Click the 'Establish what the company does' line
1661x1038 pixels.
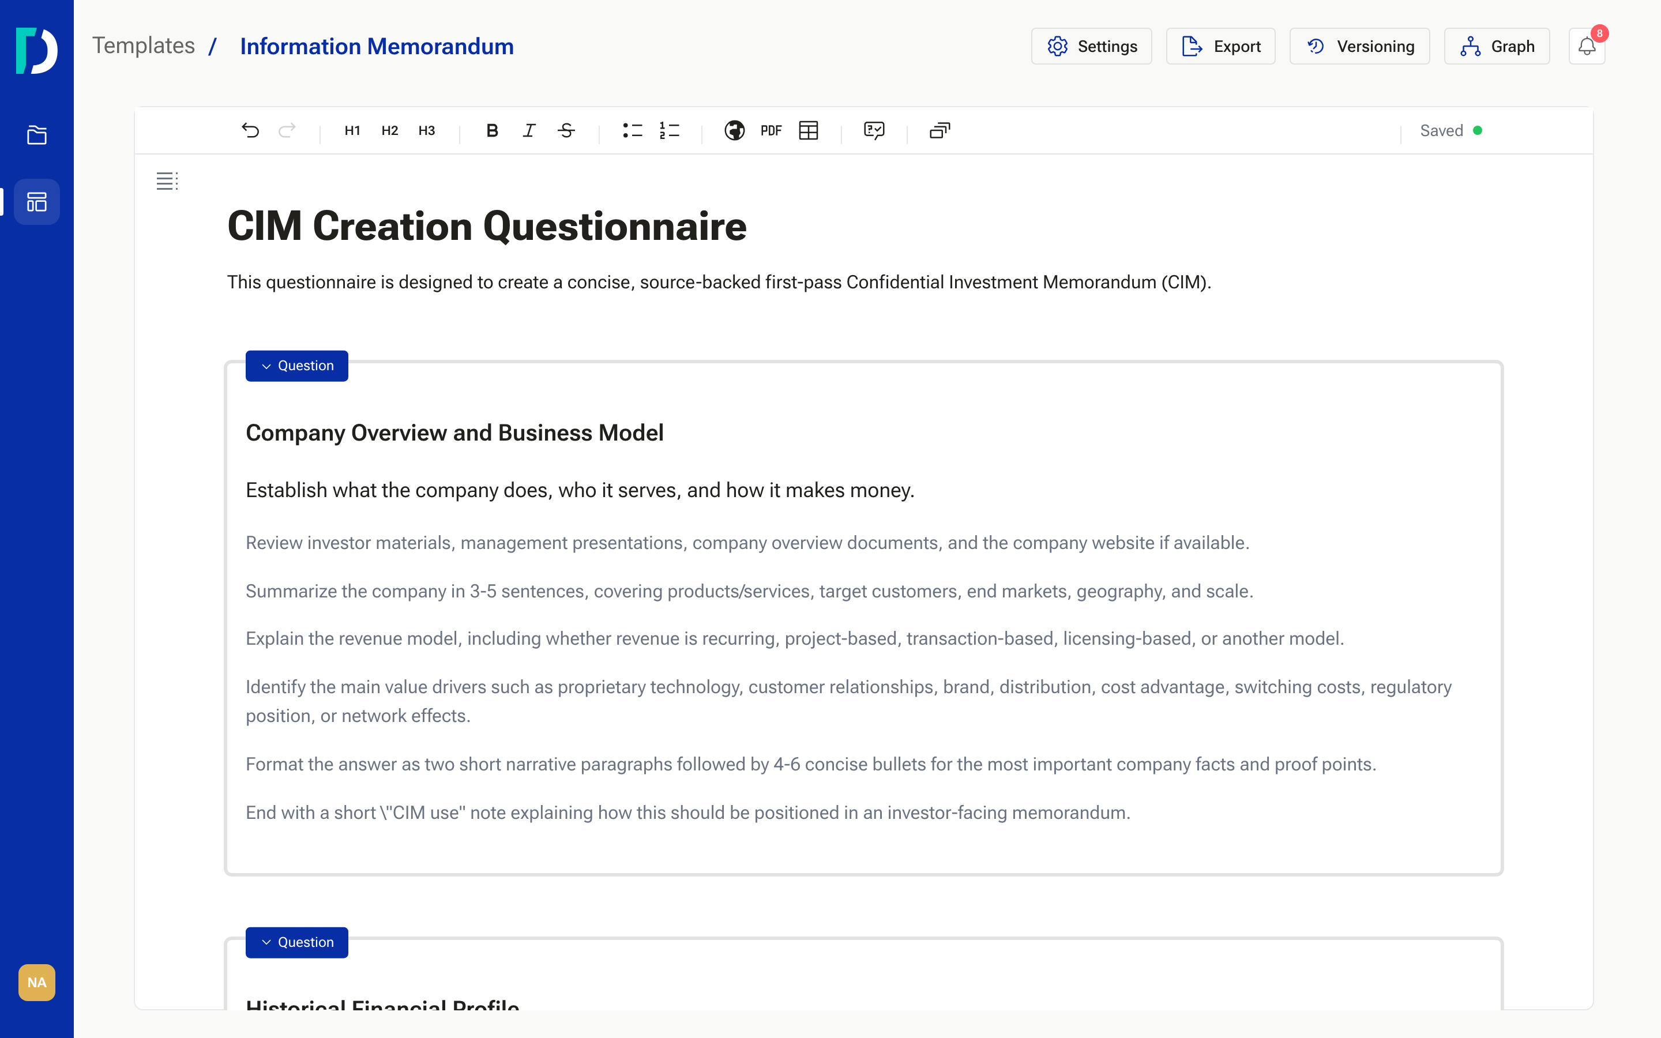pos(580,490)
